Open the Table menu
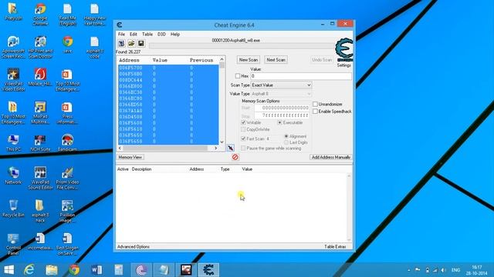 147,34
